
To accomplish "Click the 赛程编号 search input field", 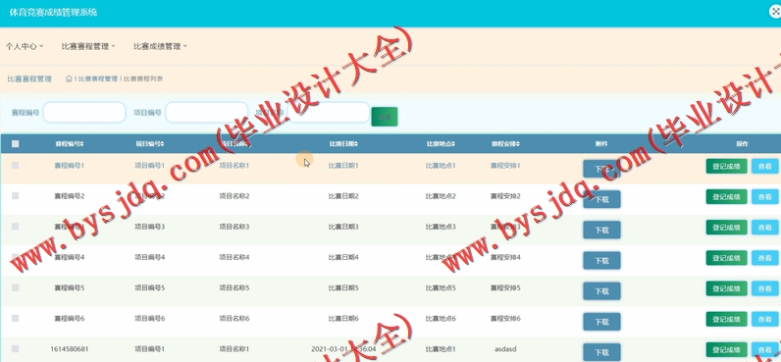I will tap(84, 113).
